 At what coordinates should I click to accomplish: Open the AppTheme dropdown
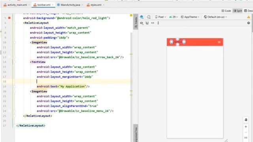[x=190, y=17]
